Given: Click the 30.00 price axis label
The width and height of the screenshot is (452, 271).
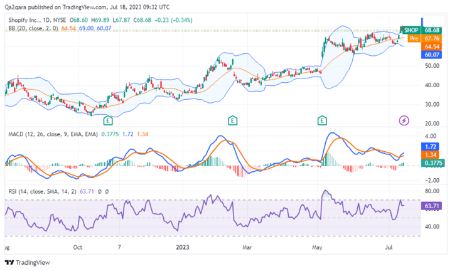Looking at the screenshot, I should [x=432, y=104].
